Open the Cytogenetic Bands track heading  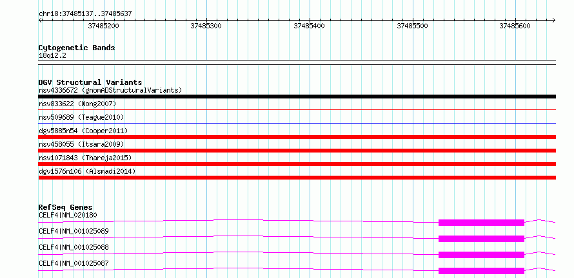pos(77,48)
